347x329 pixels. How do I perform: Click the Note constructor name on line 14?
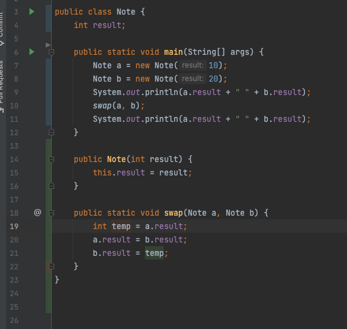(116, 159)
